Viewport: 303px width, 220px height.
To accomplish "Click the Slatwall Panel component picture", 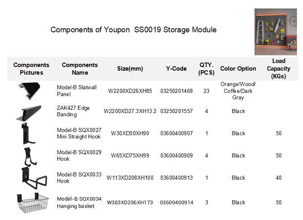I will (x=31, y=90).
